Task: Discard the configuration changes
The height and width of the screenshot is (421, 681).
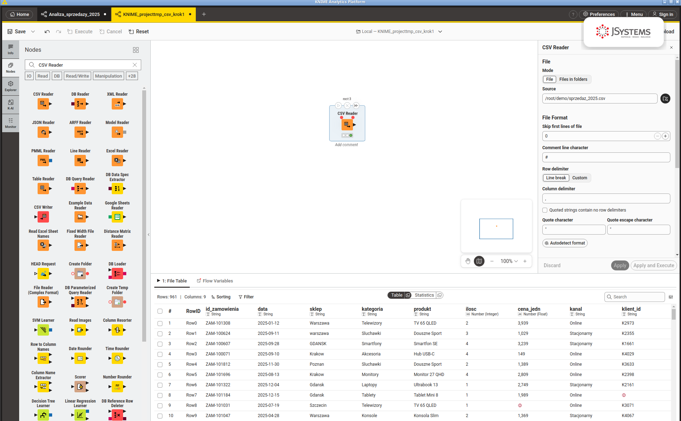Action: pyautogui.click(x=552, y=265)
